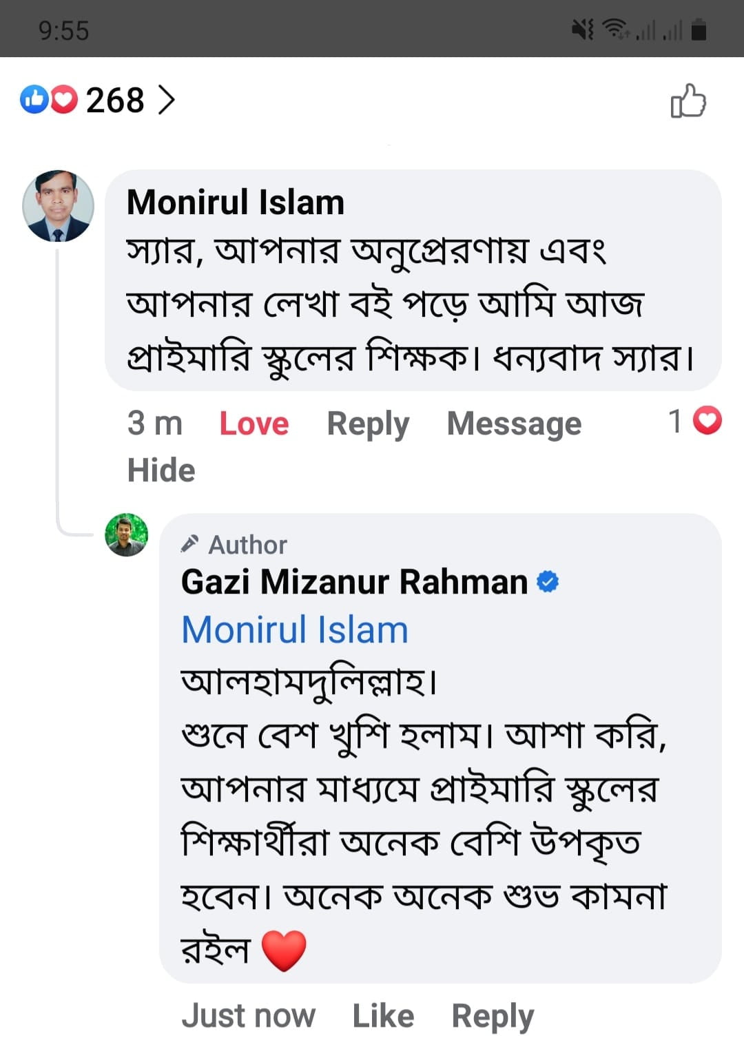Open Gazi Mizanur Rahman's profile photo

[126, 534]
